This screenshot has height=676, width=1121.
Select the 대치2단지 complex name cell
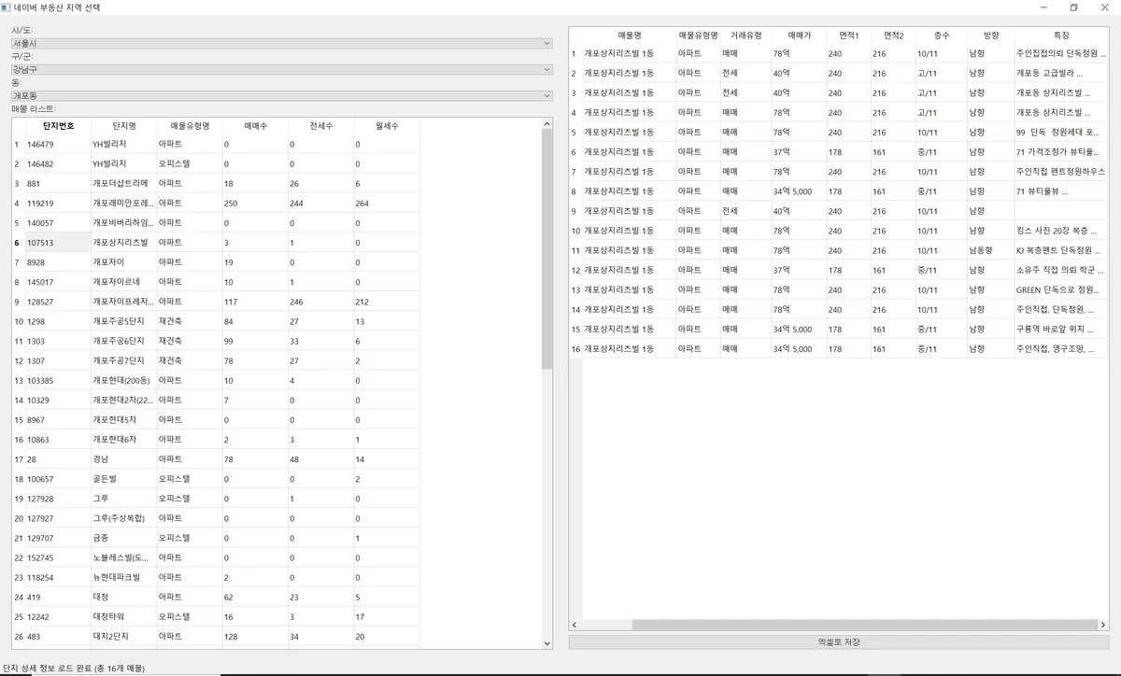tap(123, 636)
